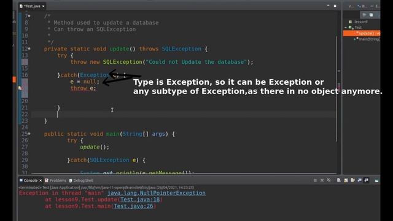Screen dimensions: 393x221
Task: Toggle show console when standard error changes
Action: 366,180
